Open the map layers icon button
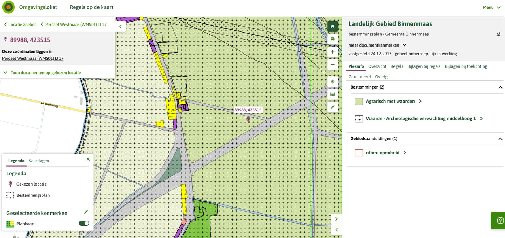 tap(332, 26)
